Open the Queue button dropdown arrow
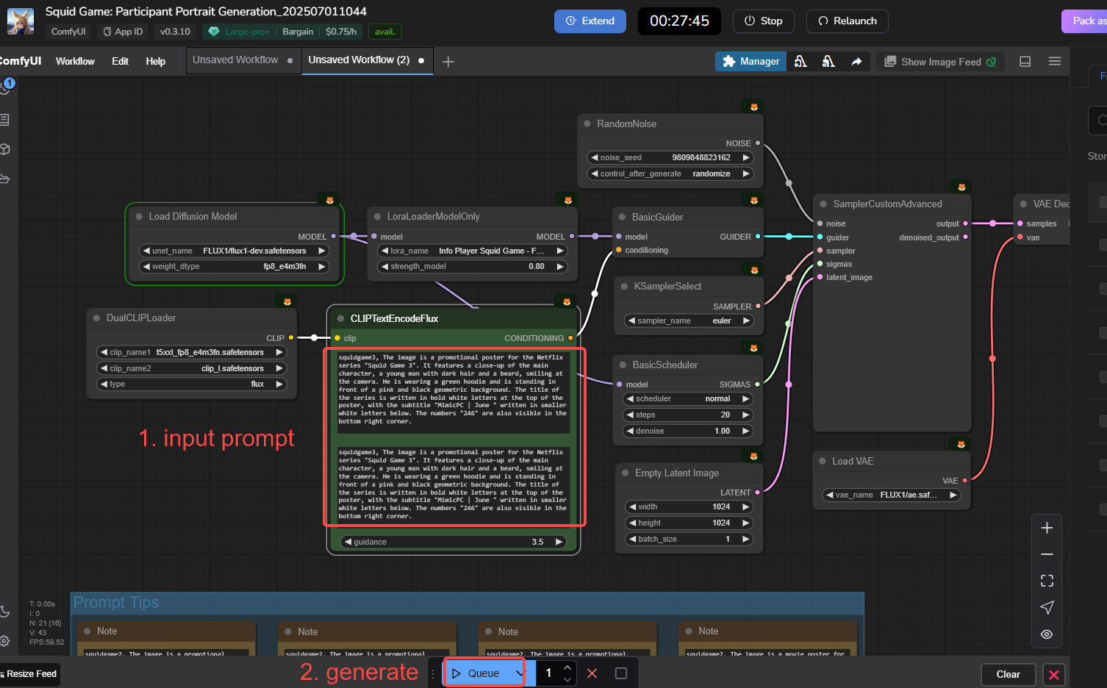 (x=519, y=673)
